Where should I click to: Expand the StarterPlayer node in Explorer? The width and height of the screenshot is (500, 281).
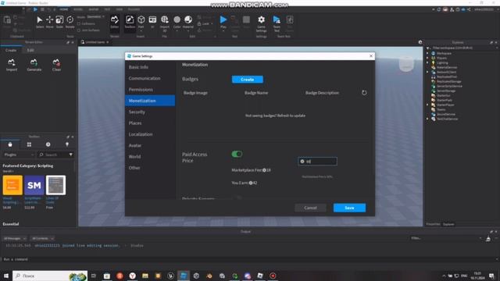[x=427, y=105]
